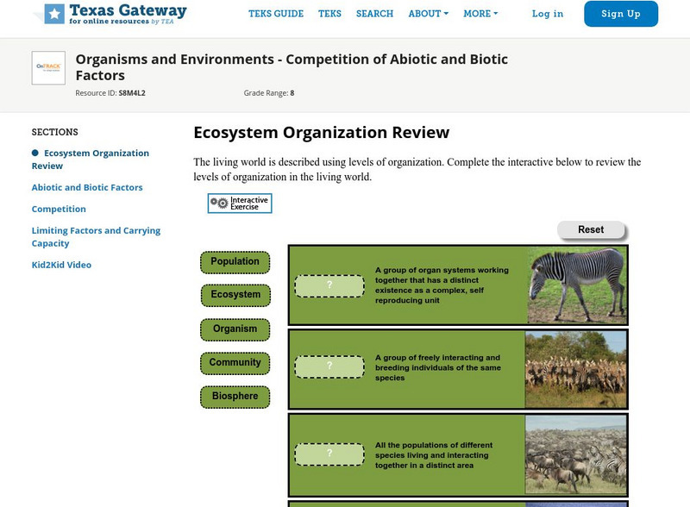Click the OnTRACK resource logo thumbnail
The image size is (690, 507).
(48, 68)
